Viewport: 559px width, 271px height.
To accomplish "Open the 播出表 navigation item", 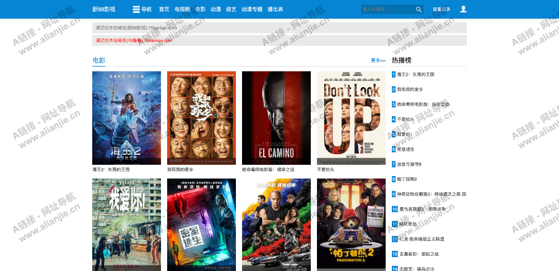I will pos(275,9).
